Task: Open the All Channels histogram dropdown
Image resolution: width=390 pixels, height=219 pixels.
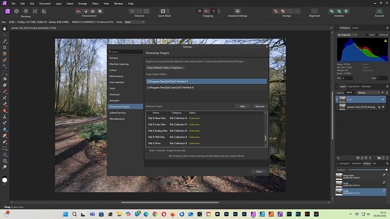Action: (347, 35)
